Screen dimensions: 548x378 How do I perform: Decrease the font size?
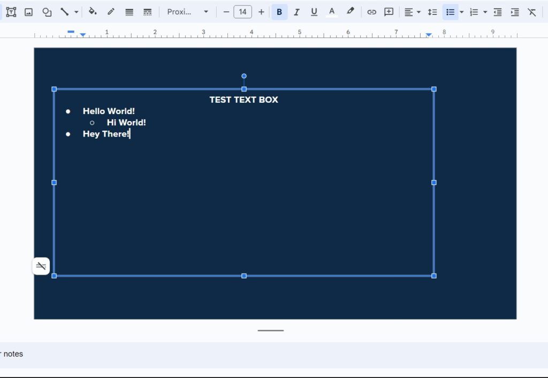[225, 11]
